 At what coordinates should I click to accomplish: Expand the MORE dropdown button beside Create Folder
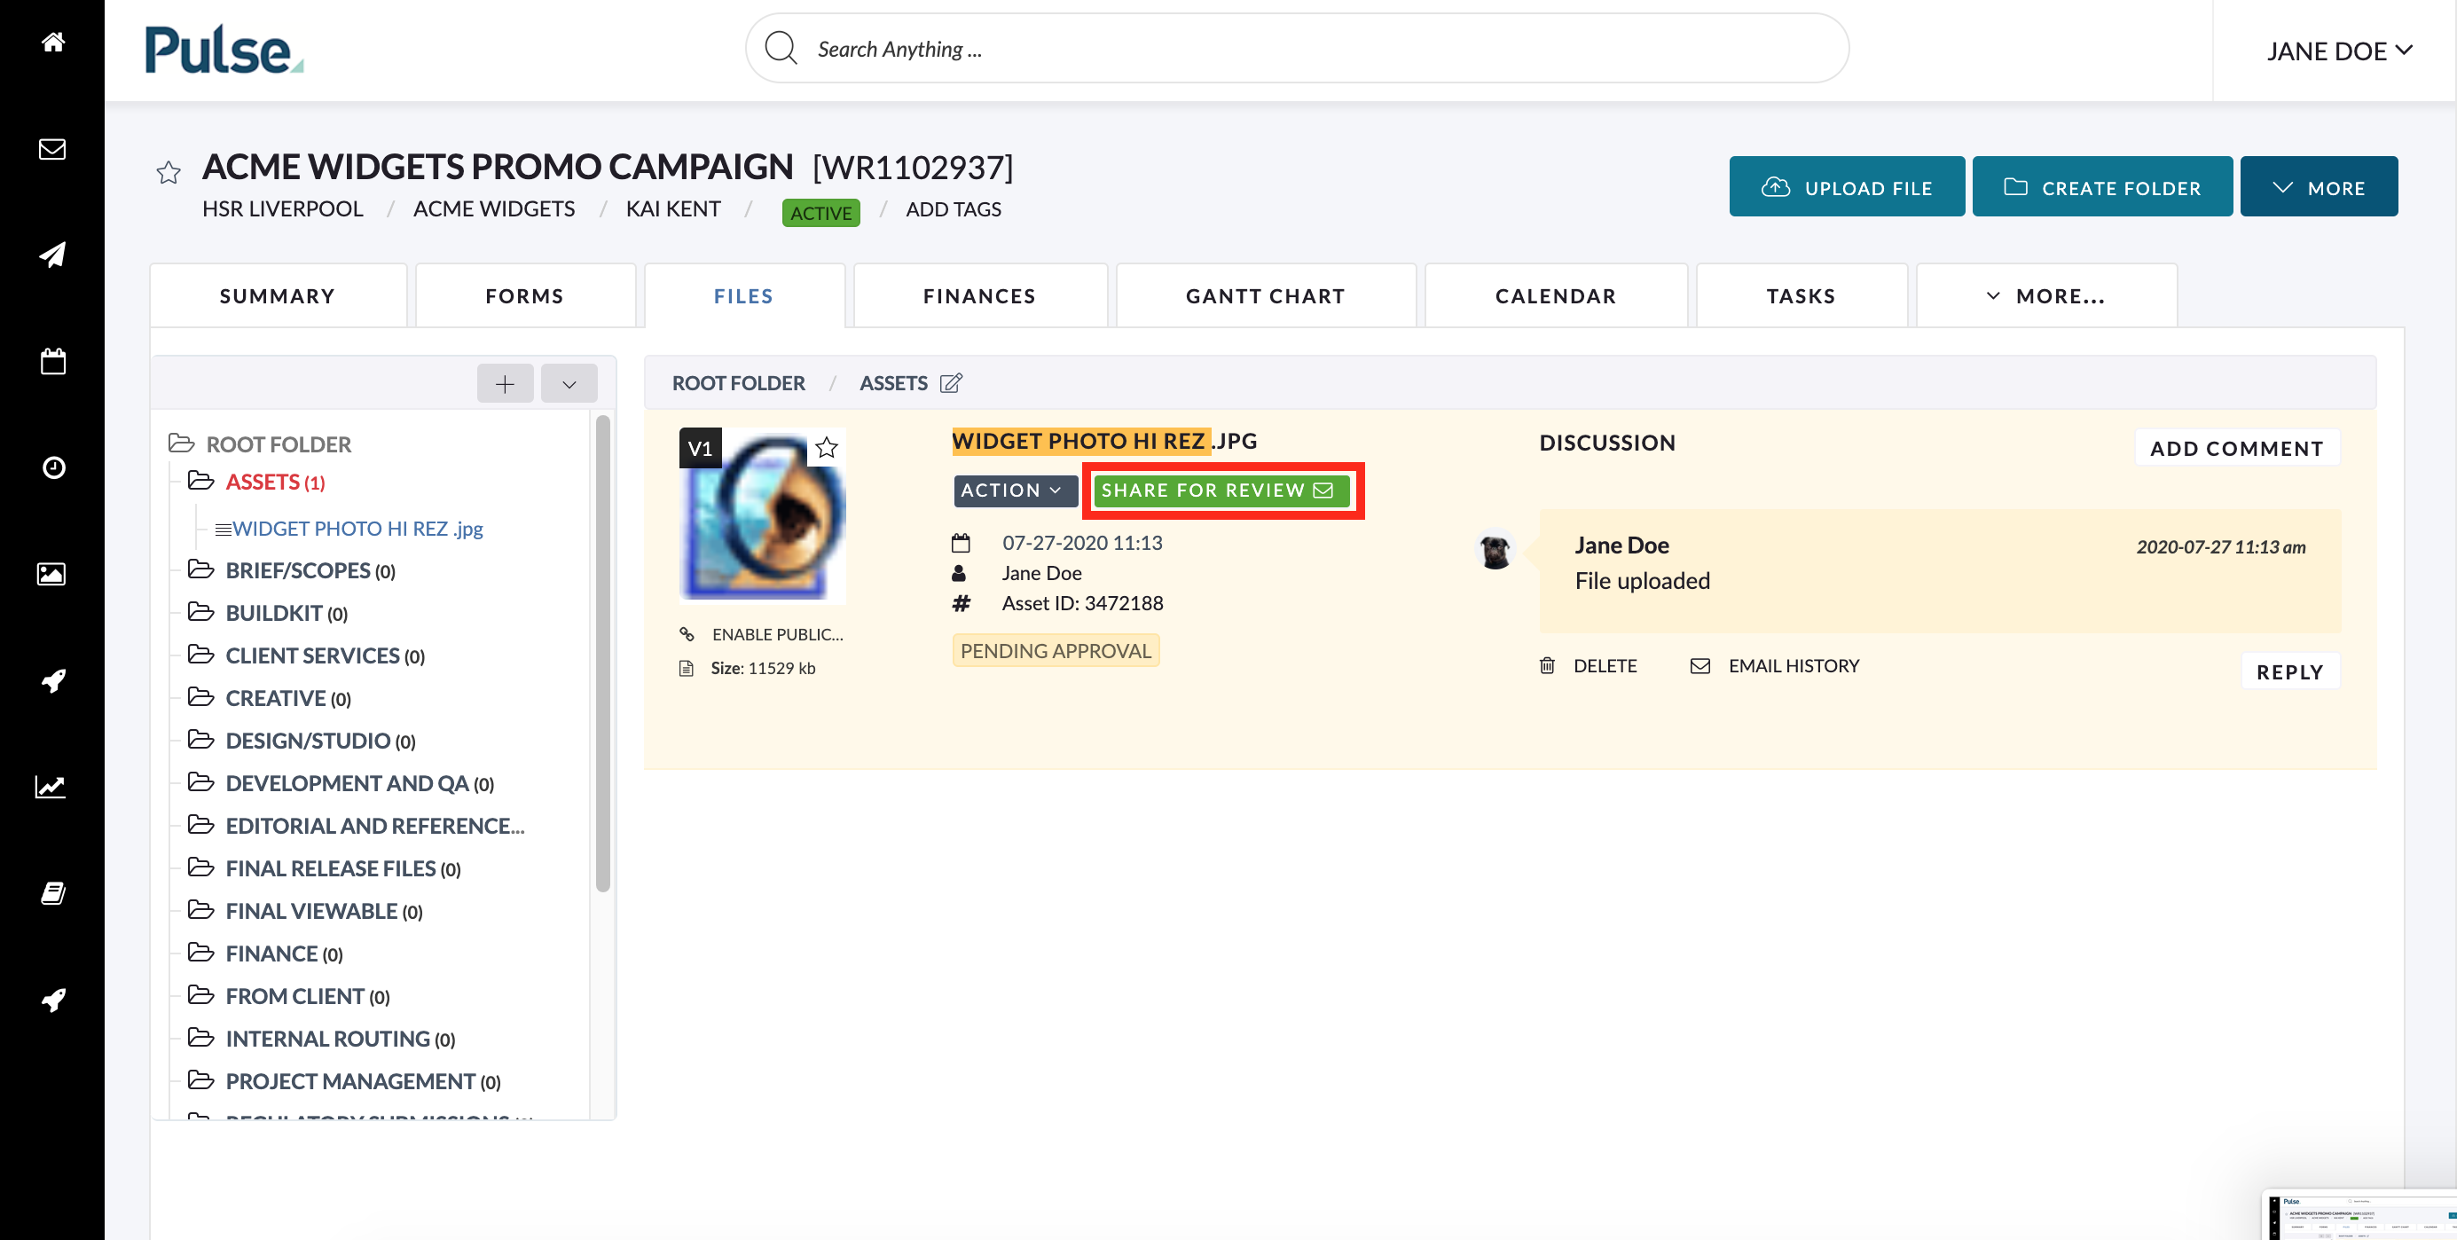pos(2319,187)
